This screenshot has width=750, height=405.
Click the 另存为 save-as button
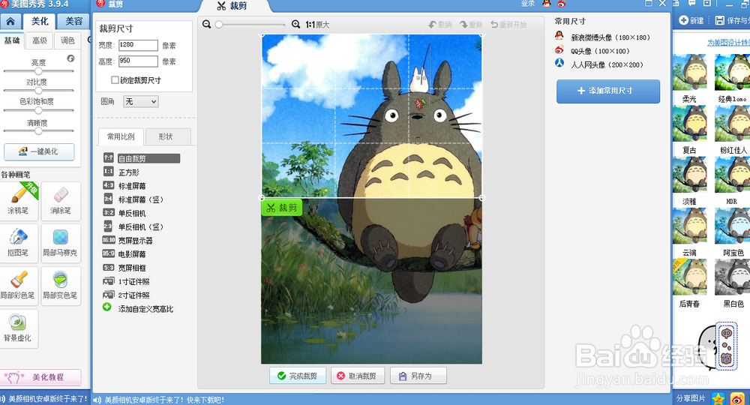click(418, 376)
